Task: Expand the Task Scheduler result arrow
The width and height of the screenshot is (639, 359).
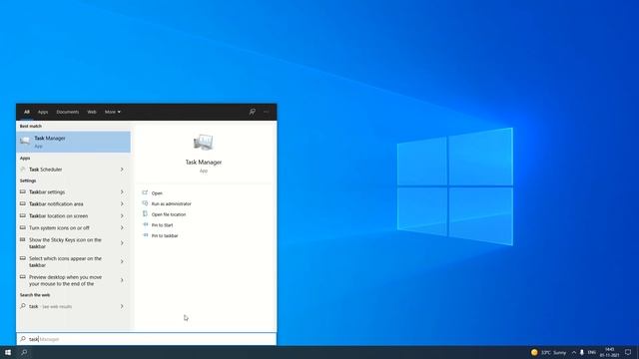Action: click(122, 170)
